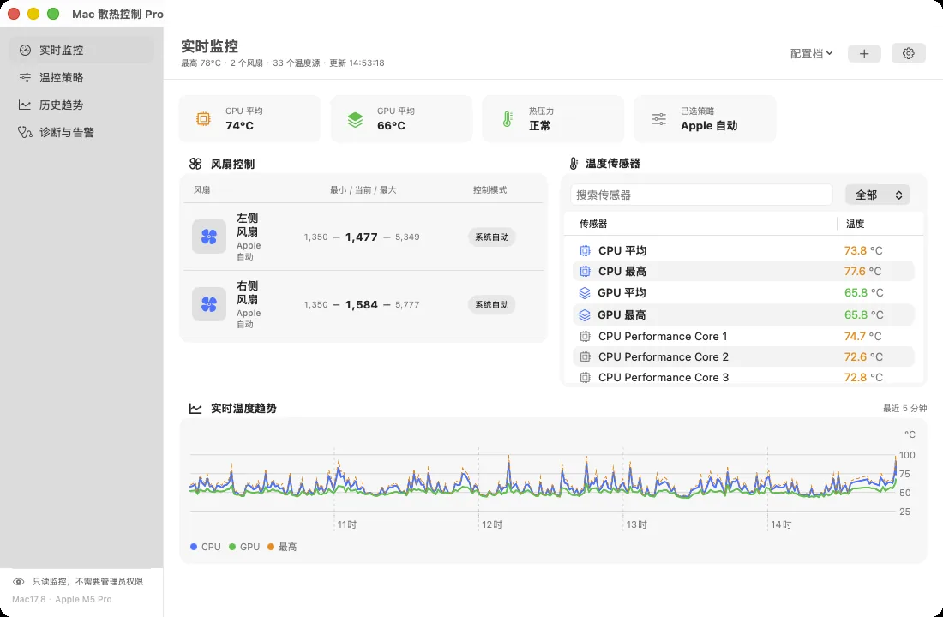The width and height of the screenshot is (943, 617).
Task: Click the 14时 marker on trend chart
Action: [781, 524]
